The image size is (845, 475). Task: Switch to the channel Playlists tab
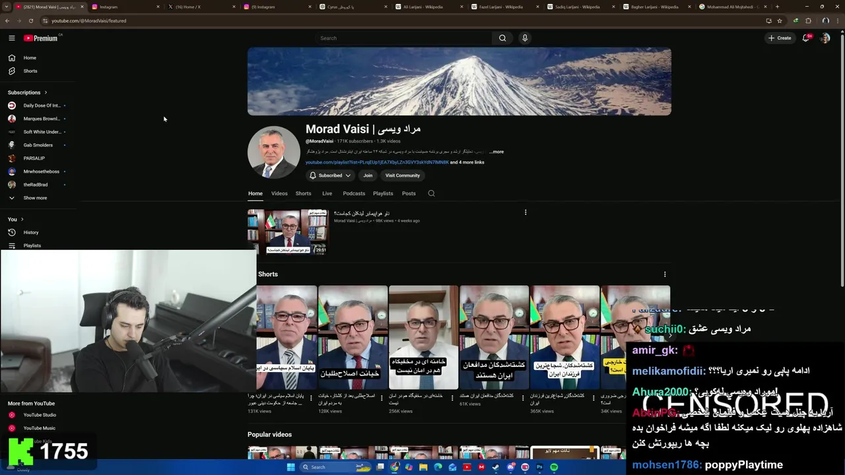coord(383,193)
